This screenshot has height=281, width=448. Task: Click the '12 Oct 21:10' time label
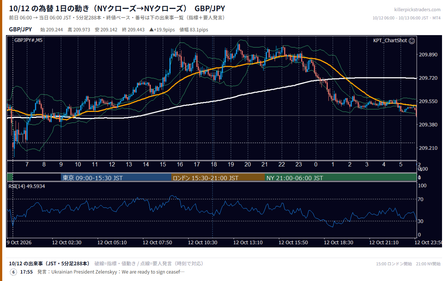click(384, 243)
